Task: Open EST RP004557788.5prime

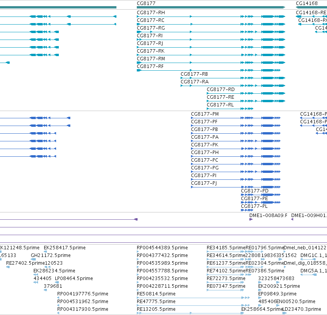Action: click(162, 271)
